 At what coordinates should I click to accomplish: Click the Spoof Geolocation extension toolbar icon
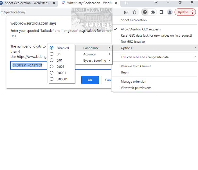(x=145, y=12)
